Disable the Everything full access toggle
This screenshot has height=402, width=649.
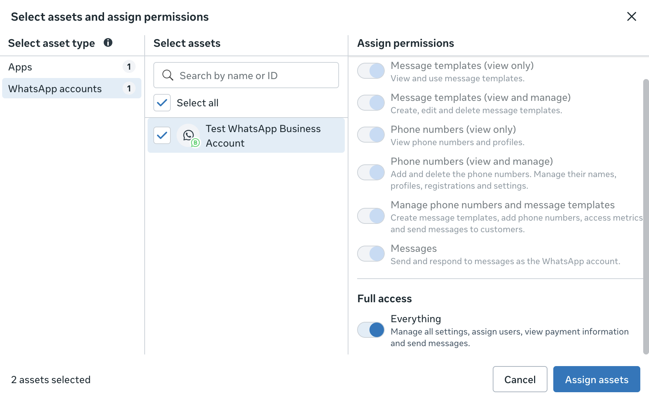371,330
